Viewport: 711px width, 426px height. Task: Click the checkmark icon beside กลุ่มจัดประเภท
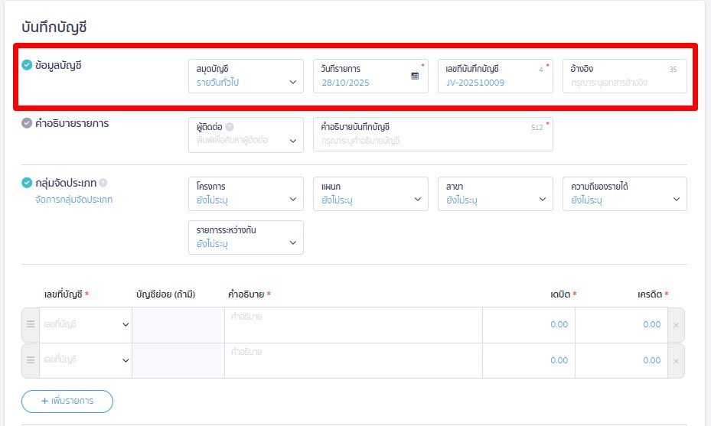click(27, 183)
